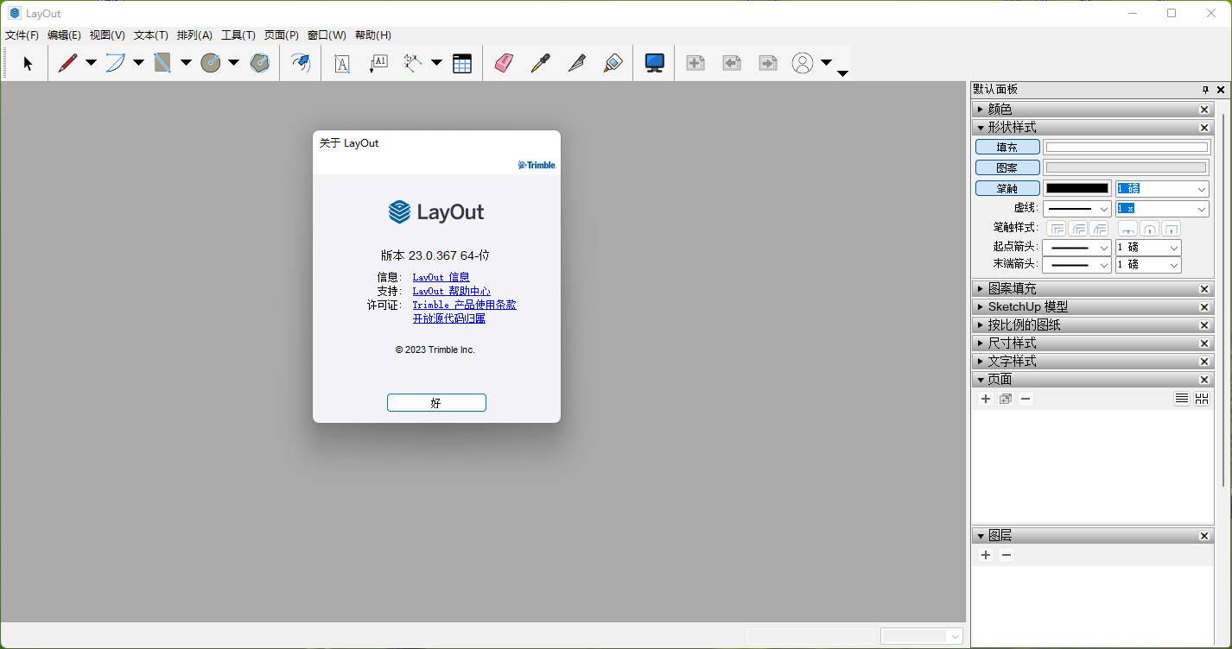Choose the Label tool

378,63
